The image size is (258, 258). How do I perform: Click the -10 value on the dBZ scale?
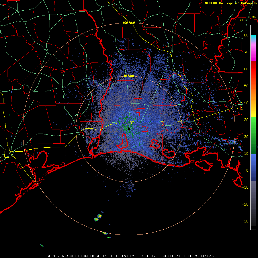245,187
